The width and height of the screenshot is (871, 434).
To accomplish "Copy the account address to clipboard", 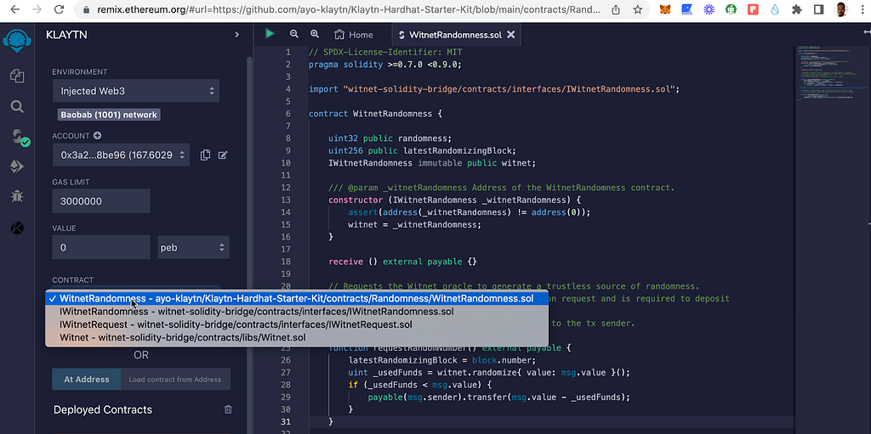I will click(205, 155).
